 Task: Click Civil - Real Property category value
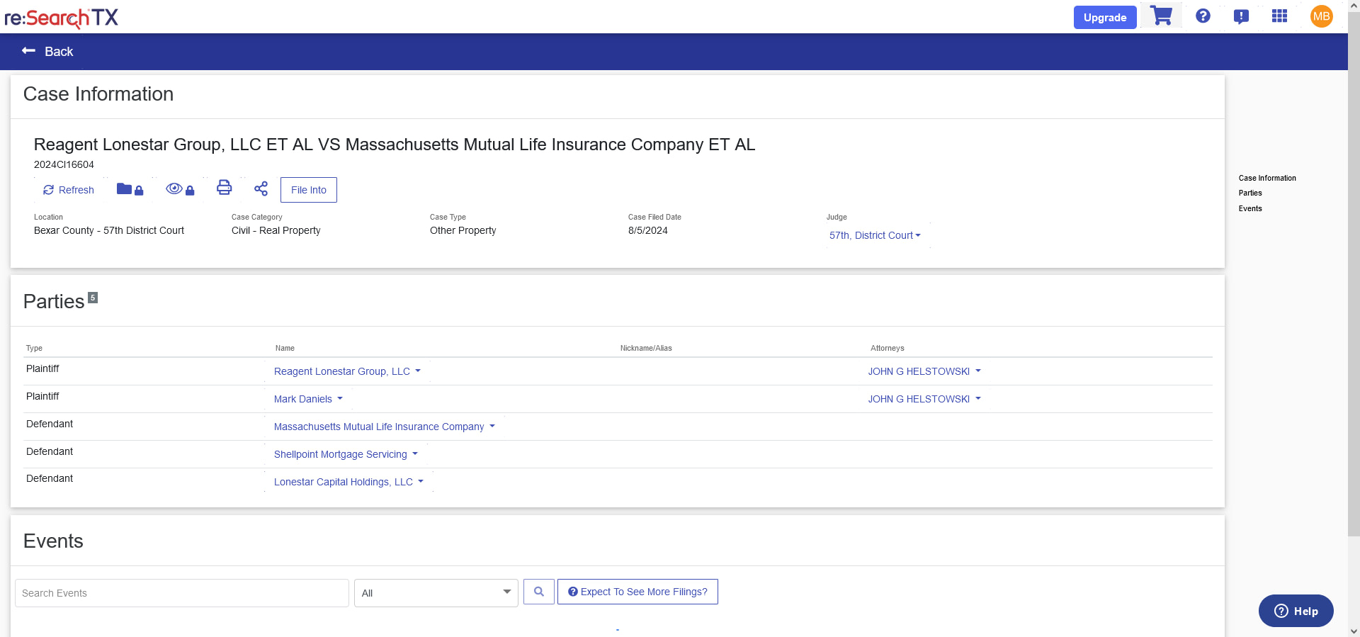[276, 230]
